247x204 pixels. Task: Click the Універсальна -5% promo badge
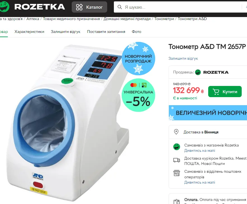click(x=138, y=95)
